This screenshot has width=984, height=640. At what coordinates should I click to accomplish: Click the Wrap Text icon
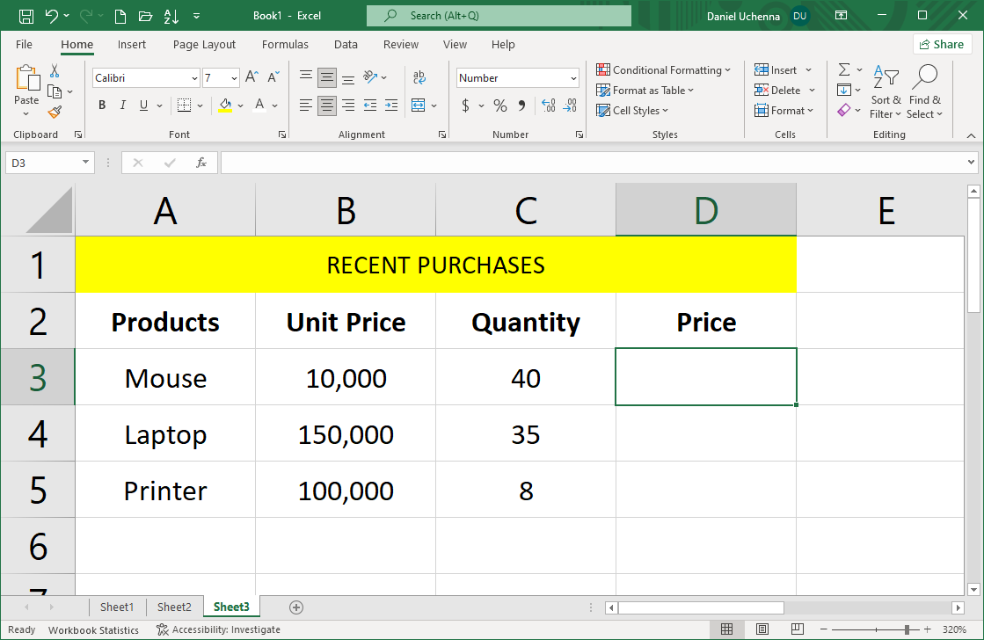point(419,76)
